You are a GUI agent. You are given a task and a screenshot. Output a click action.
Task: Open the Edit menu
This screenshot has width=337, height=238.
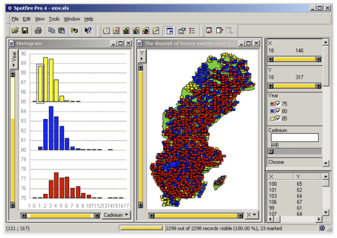27,19
